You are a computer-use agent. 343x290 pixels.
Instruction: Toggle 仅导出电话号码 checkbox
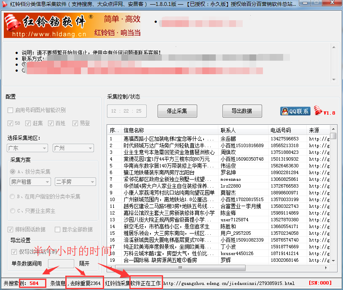pos(14,252)
